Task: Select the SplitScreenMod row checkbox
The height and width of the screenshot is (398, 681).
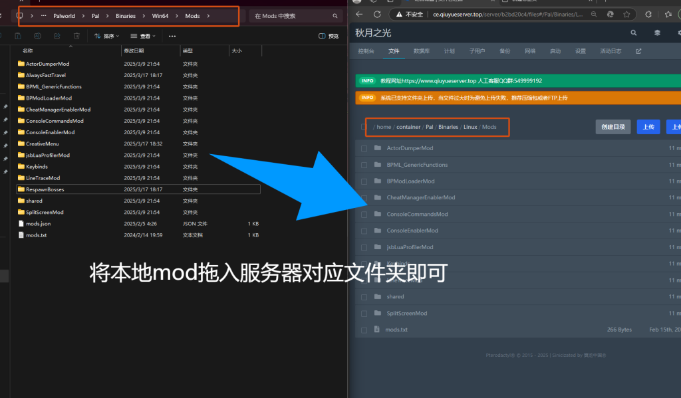Action: coord(364,313)
